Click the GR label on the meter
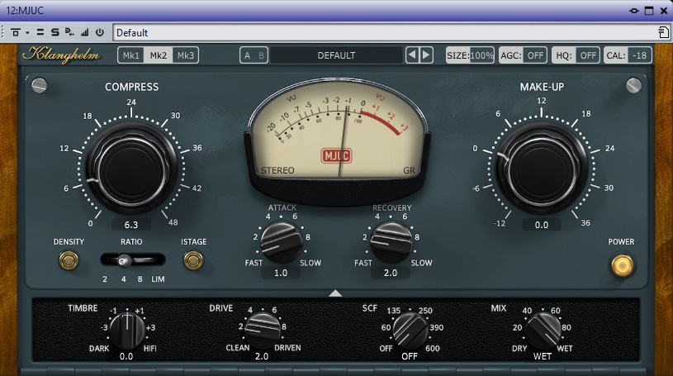 point(409,170)
